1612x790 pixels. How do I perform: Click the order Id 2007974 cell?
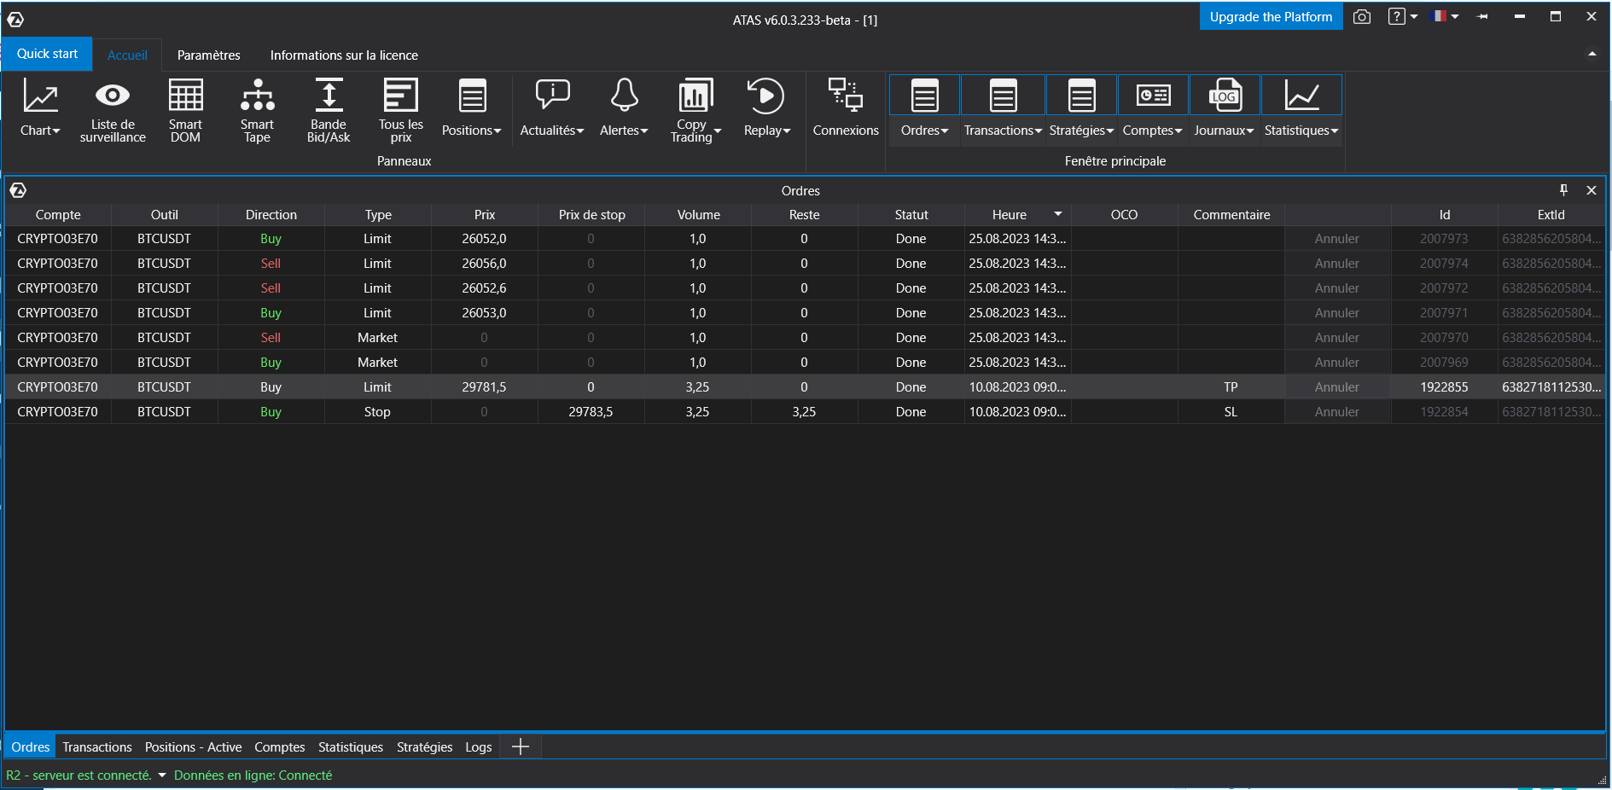pos(1444,264)
